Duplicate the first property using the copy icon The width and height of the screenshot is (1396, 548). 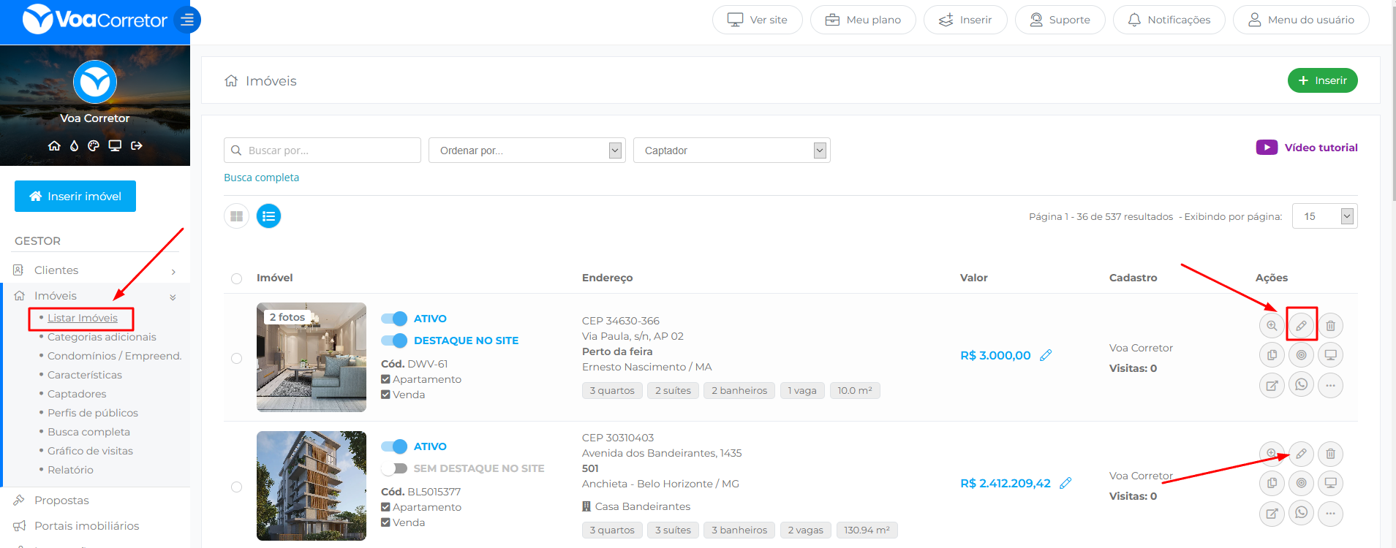(1272, 355)
